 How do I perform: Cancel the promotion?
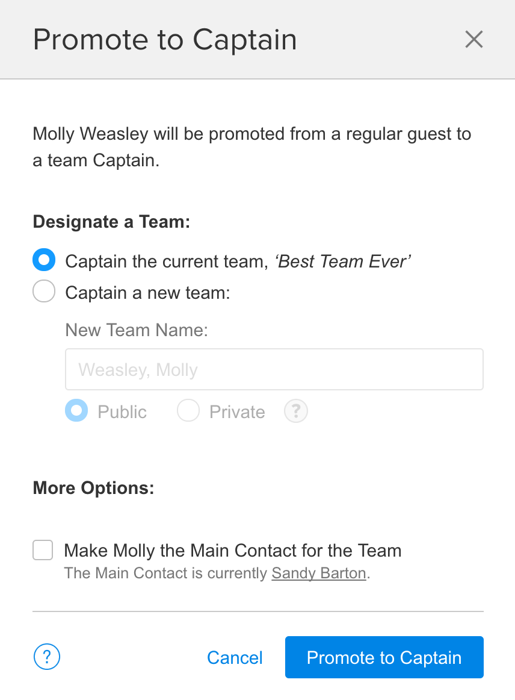coord(235,657)
